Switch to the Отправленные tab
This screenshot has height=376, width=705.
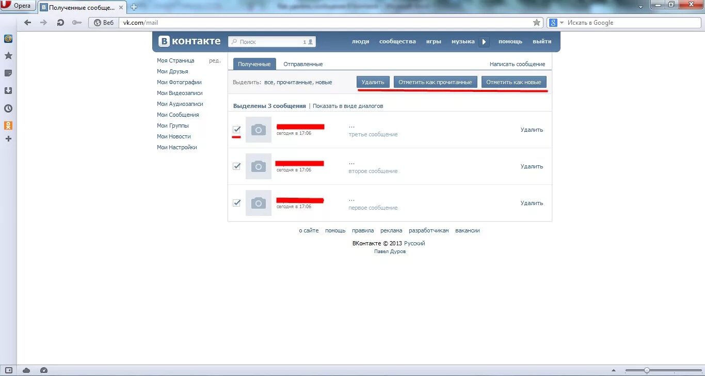[x=303, y=64]
